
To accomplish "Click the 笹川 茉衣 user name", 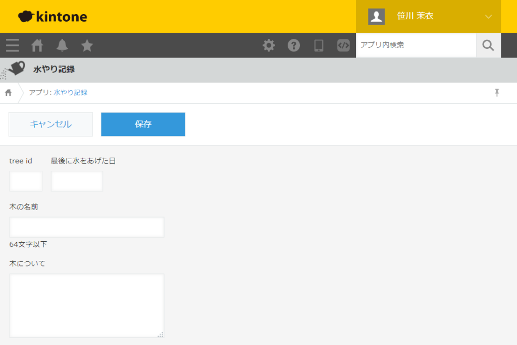I will pyautogui.click(x=415, y=16).
